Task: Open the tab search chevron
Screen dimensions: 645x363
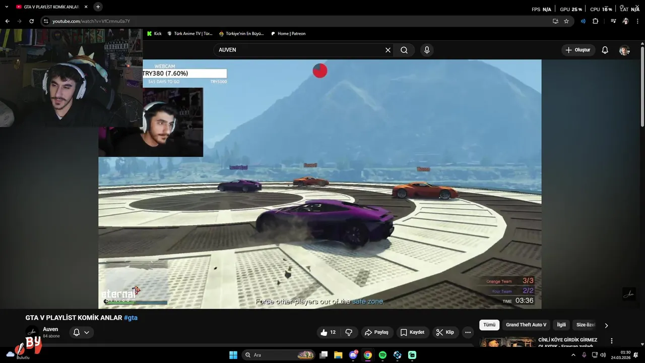Action: (x=7, y=7)
